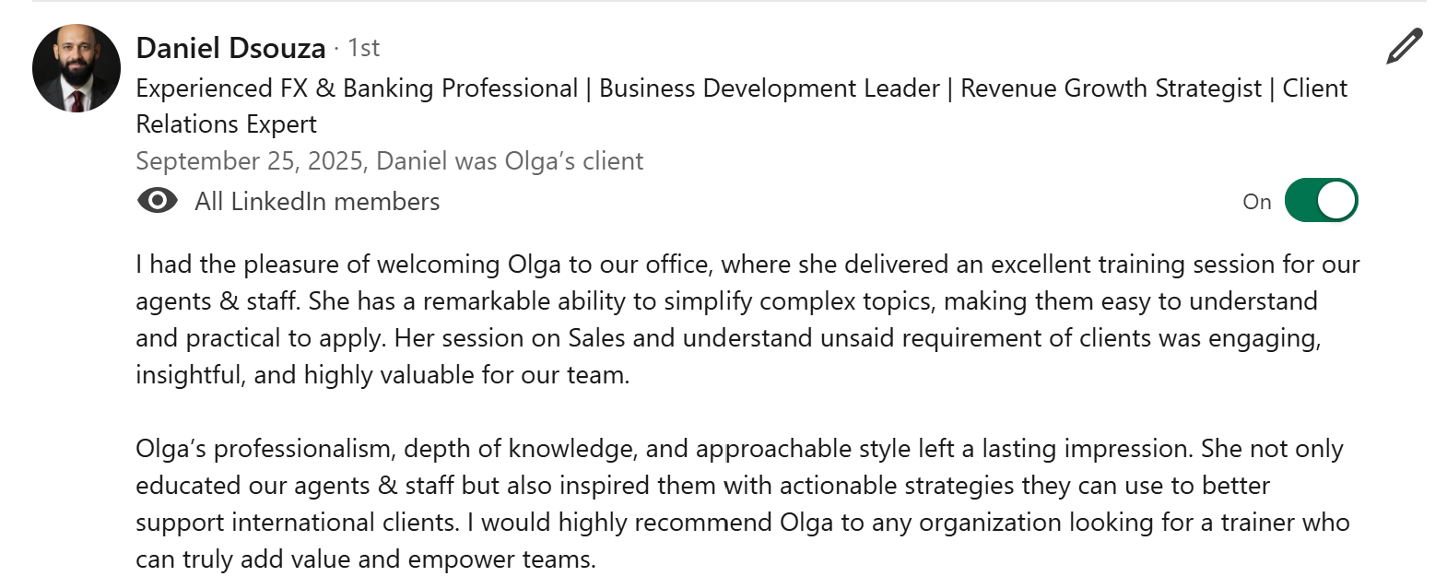1447x588 pixels.
Task: Turn off the recommendation visibility toggle switch
Action: click(1321, 201)
